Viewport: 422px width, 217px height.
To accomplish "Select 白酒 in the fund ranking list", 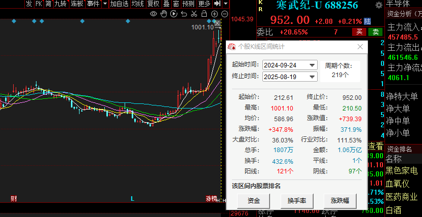I will click(394, 210).
